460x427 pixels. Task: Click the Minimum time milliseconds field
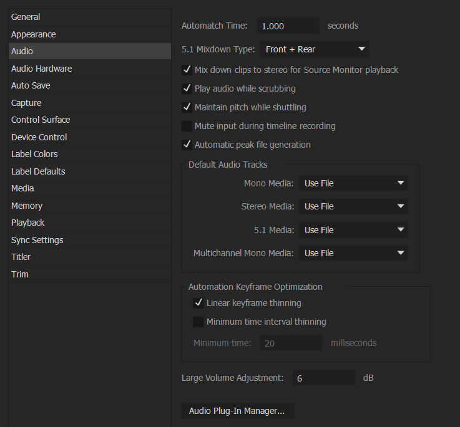[291, 343]
